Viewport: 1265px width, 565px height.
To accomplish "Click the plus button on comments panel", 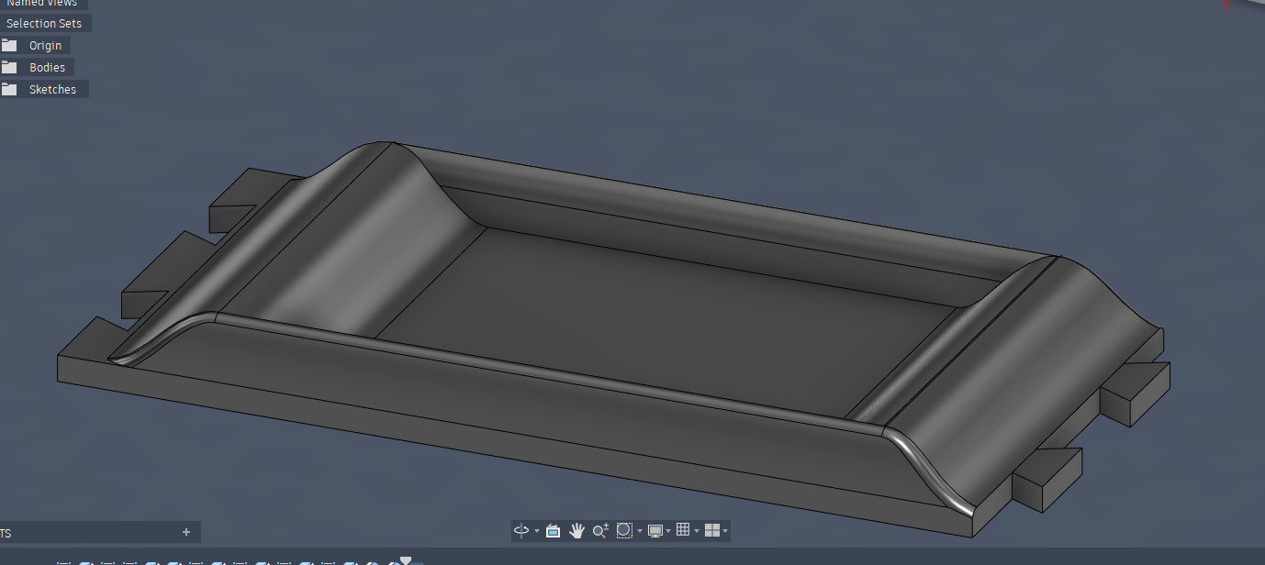I will tap(186, 532).
